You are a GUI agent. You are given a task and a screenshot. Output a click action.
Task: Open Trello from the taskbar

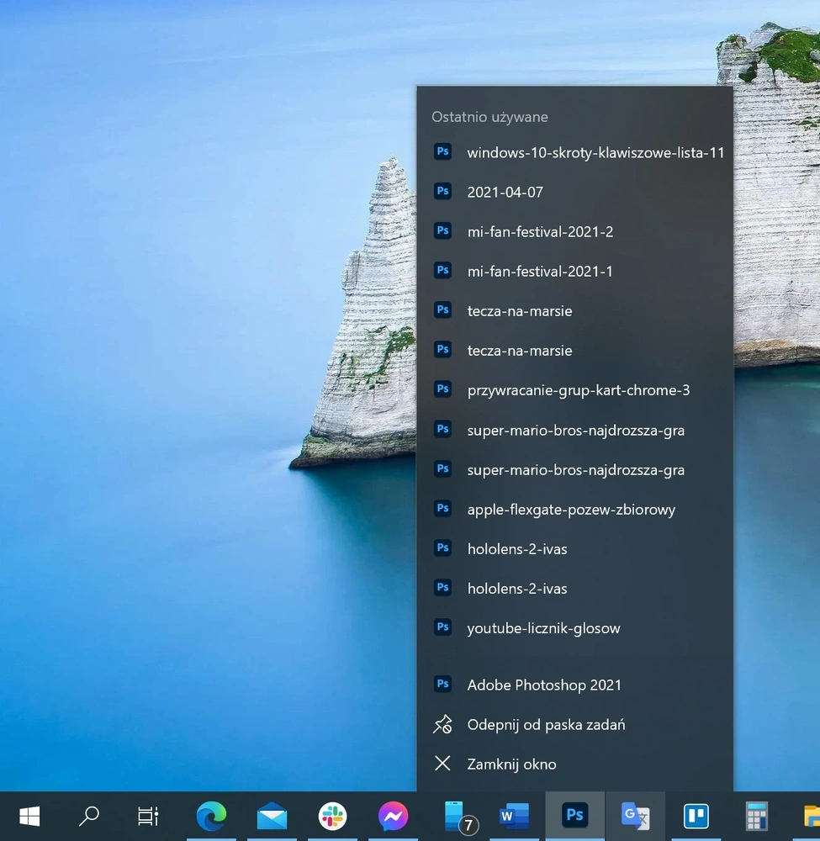(x=696, y=817)
